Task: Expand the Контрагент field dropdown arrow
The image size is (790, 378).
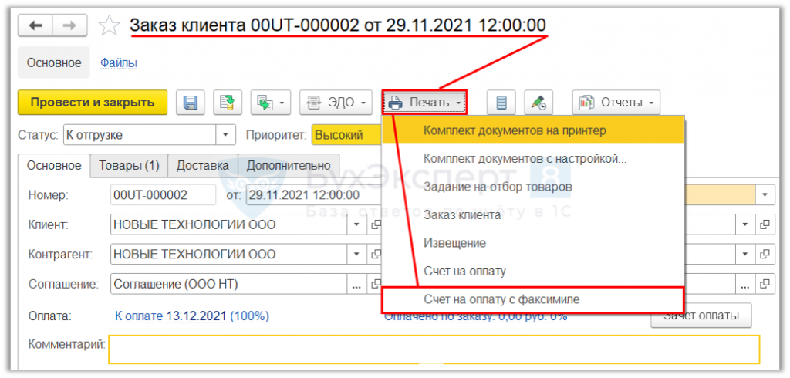Action: tap(356, 254)
